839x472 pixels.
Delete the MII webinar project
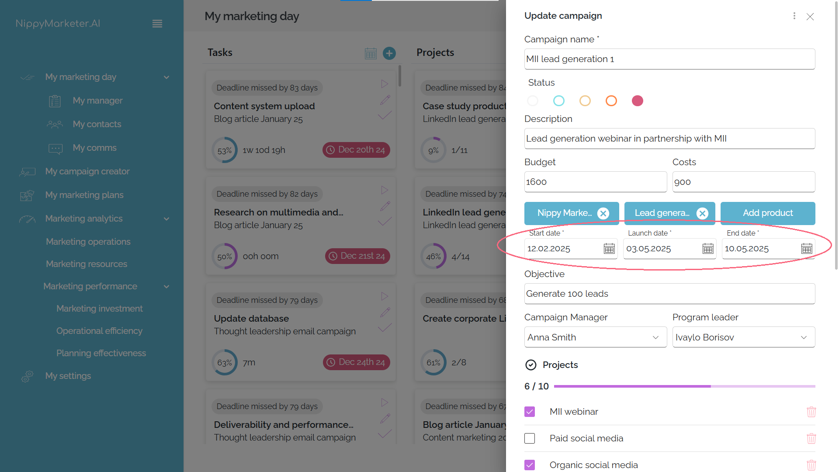[811, 412]
